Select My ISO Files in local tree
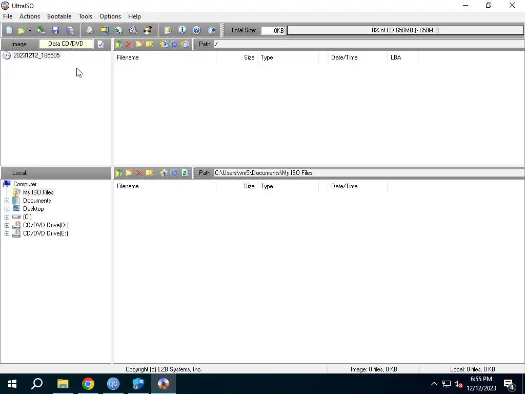 pyautogui.click(x=38, y=192)
